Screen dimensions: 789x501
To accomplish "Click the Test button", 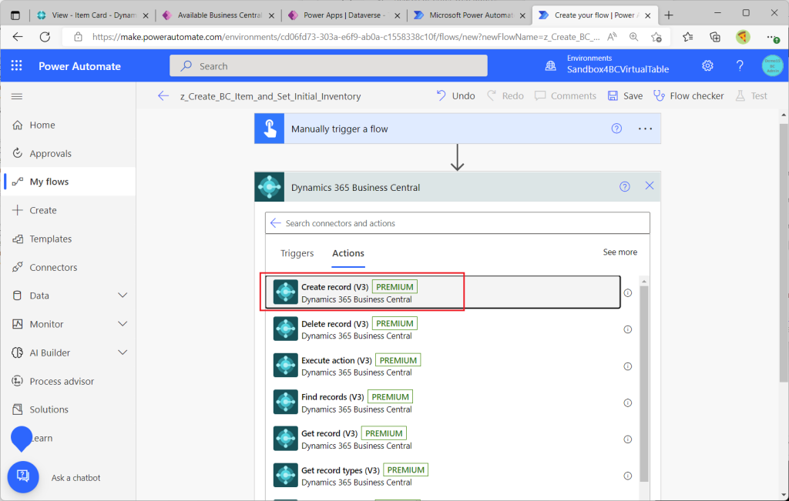I will 751,96.
